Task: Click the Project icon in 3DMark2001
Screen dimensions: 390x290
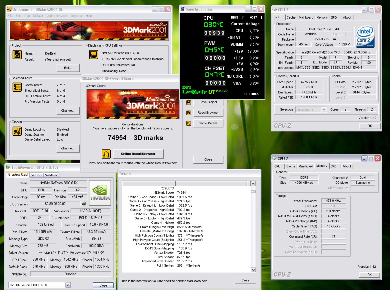Action: pyautogui.click(x=17, y=55)
